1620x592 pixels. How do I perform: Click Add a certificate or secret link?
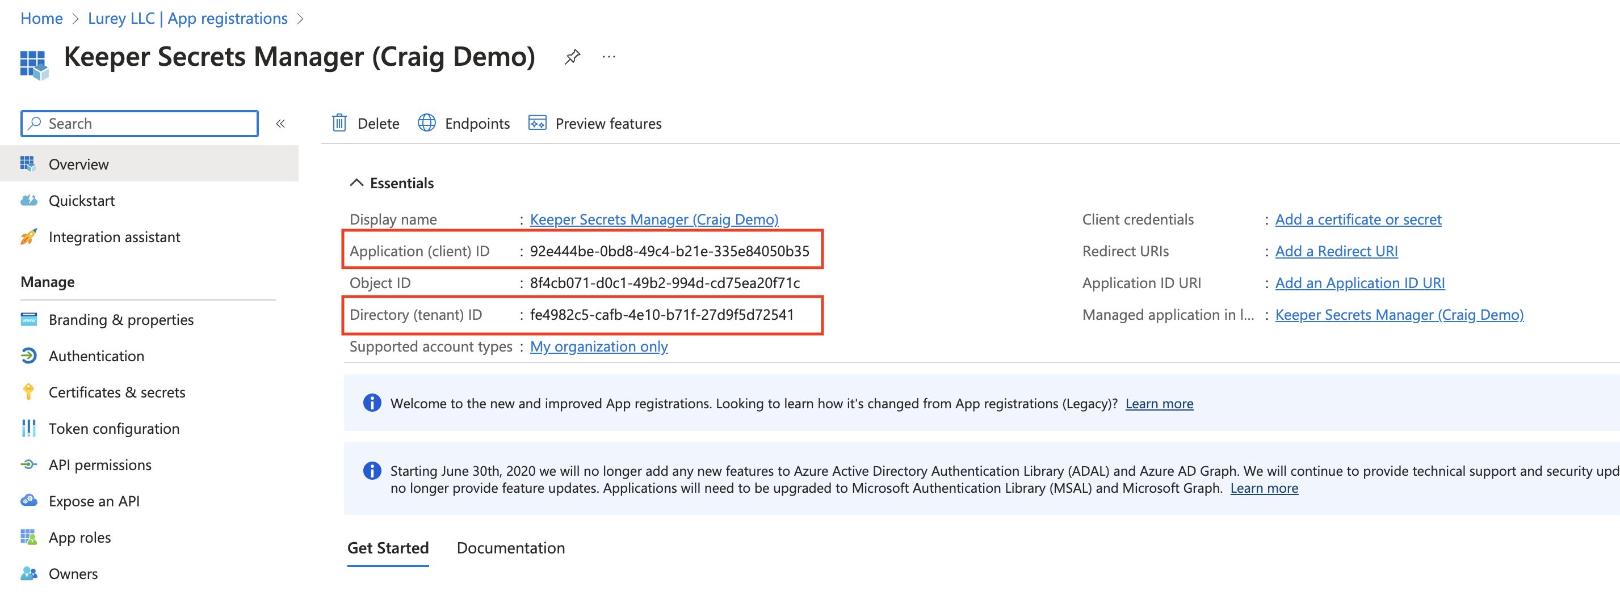coord(1358,219)
